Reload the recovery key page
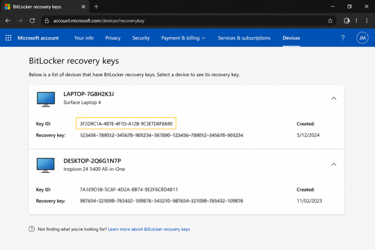Viewport: 375px width, 250px height. [32, 21]
